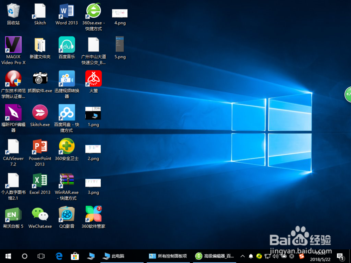This screenshot has height=263, width=351.
Task: Select the 火萤 red app icon
Action: tap(93, 82)
